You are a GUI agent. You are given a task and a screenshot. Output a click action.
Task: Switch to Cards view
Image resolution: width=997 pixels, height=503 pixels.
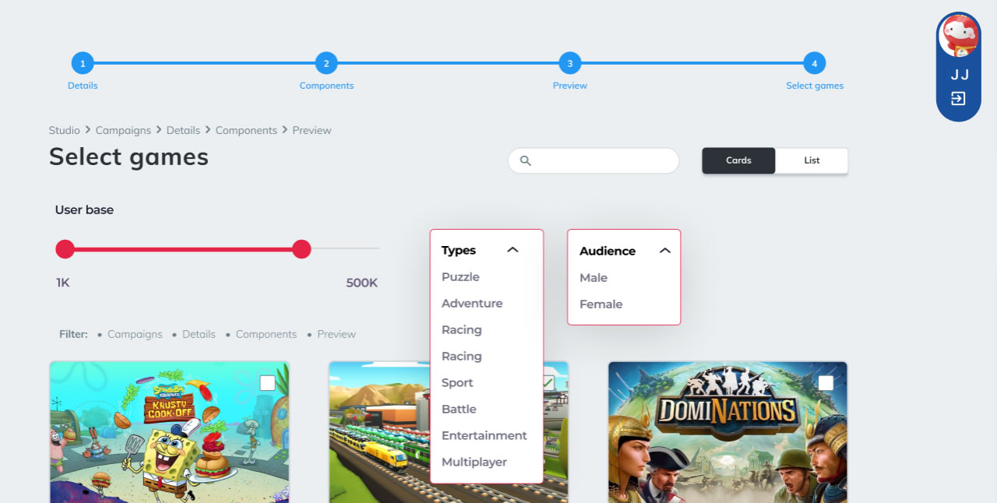coord(738,160)
